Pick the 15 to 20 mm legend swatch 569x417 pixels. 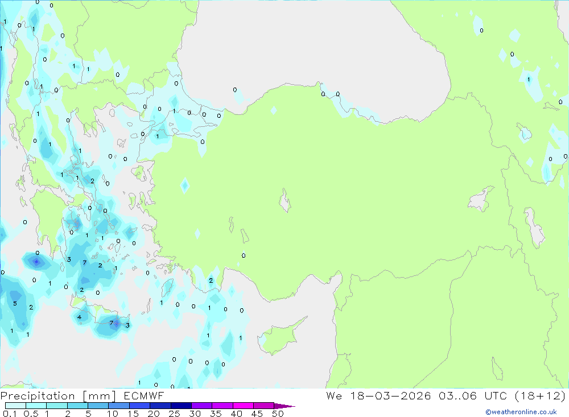(140, 406)
